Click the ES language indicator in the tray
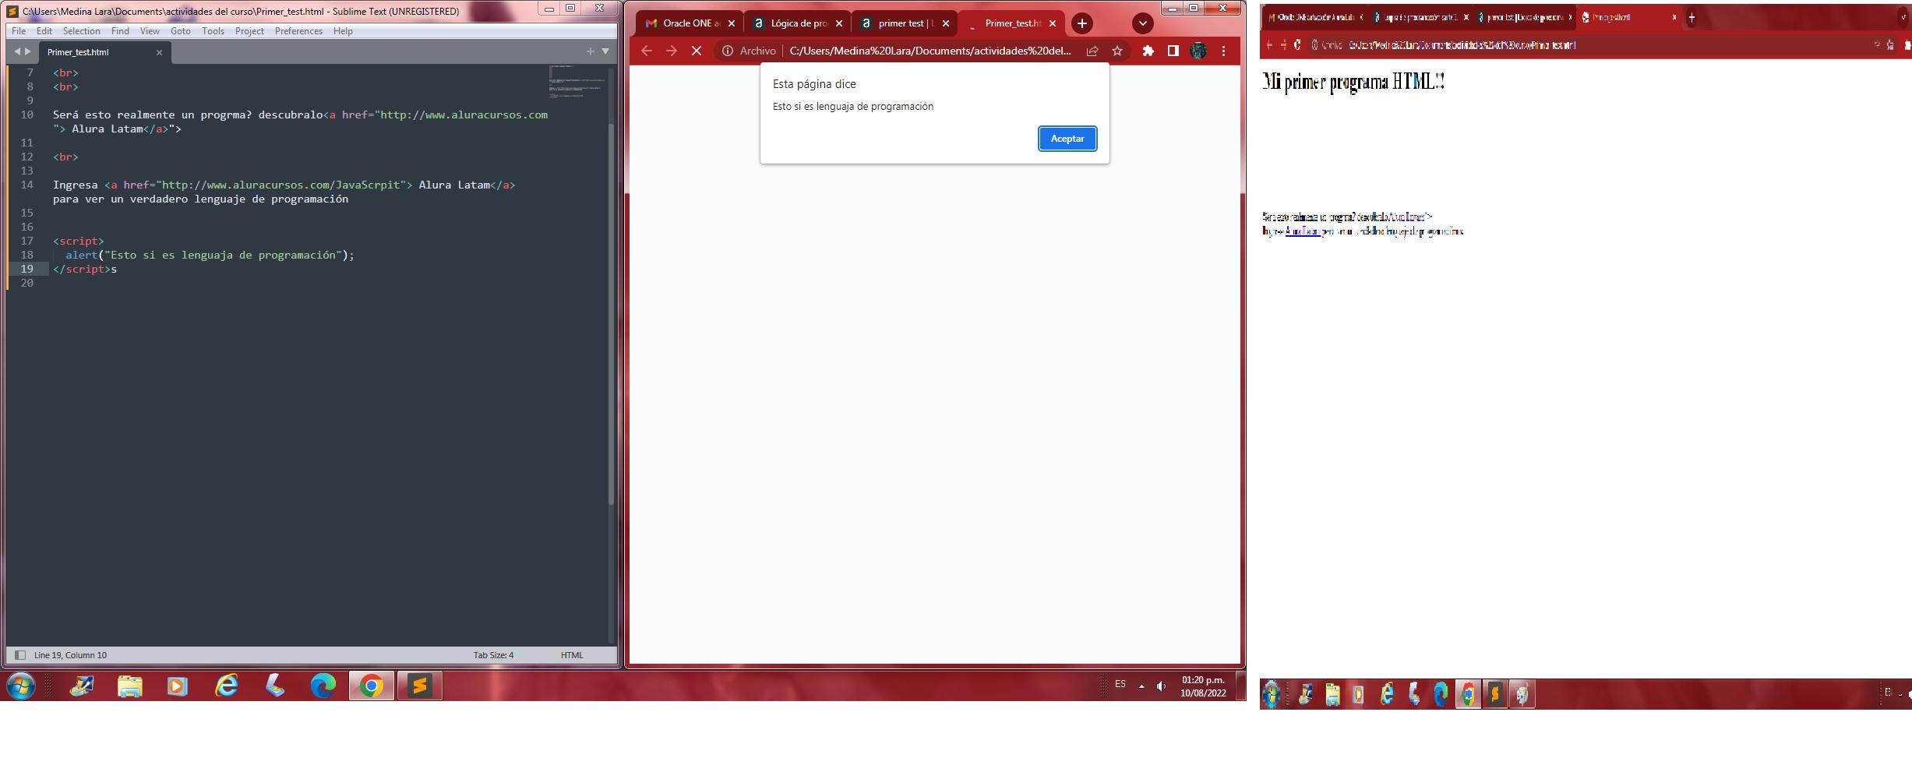Image resolution: width=1912 pixels, height=779 pixels. (x=1120, y=684)
